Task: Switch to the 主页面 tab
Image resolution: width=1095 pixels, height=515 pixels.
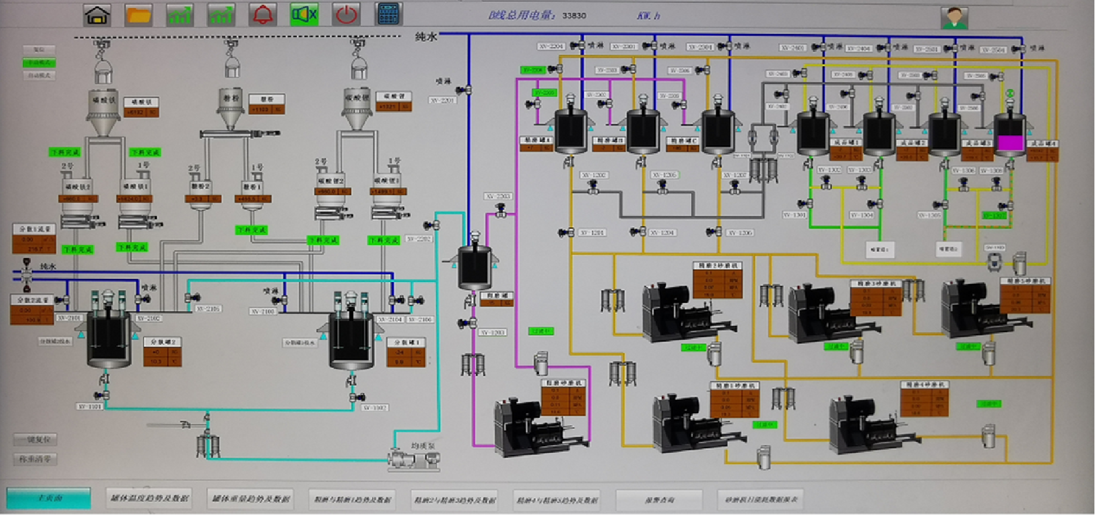Action: point(48,498)
